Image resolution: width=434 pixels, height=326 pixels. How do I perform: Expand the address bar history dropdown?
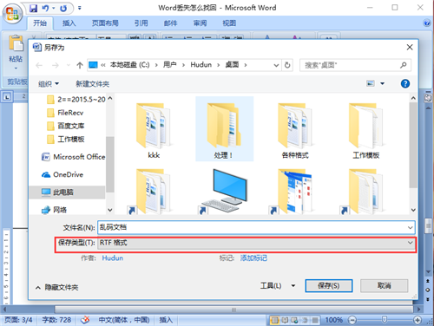[x=276, y=65]
